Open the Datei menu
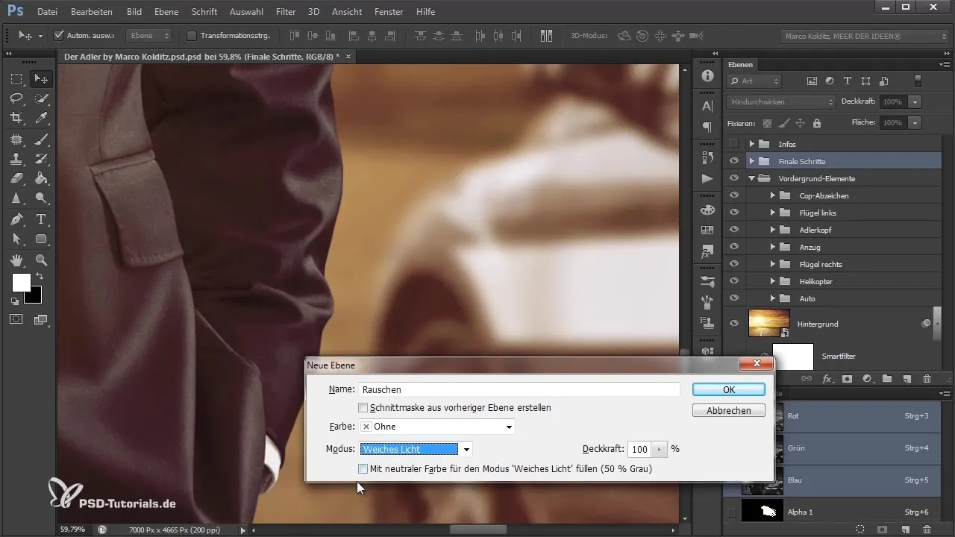 tap(46, 12)
